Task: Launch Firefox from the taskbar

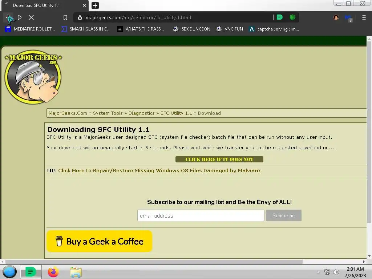Action: click(x=53, y=272)
